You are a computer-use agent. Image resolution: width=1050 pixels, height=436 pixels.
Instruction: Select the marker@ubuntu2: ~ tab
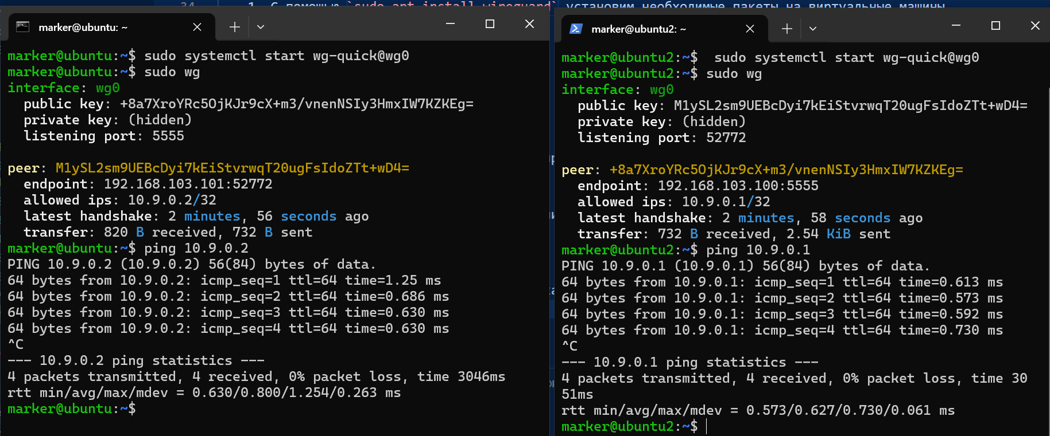point(638,29)
